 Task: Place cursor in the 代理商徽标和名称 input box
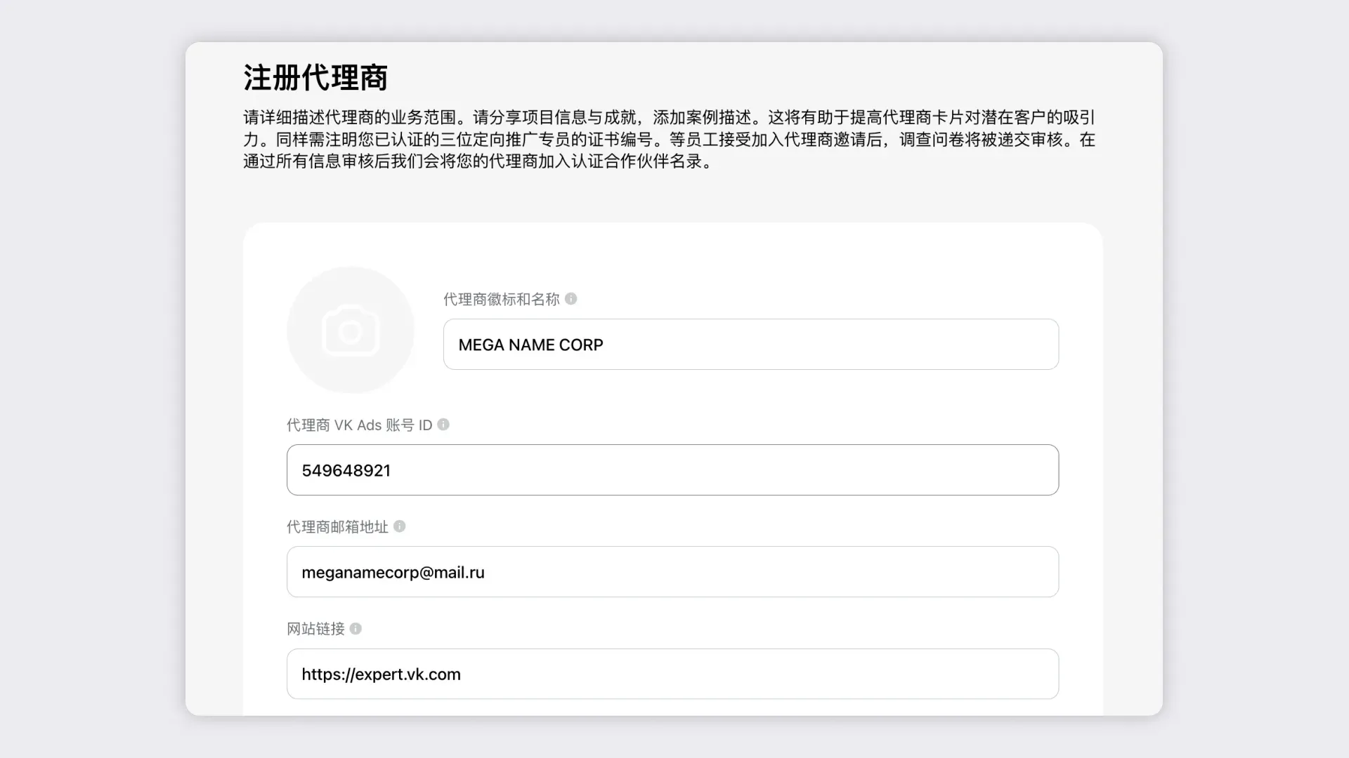pos(750,345)
